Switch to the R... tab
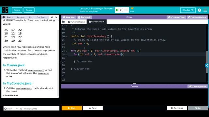The height and width of the screenshot is (117, 209). [x=30, y=17]
